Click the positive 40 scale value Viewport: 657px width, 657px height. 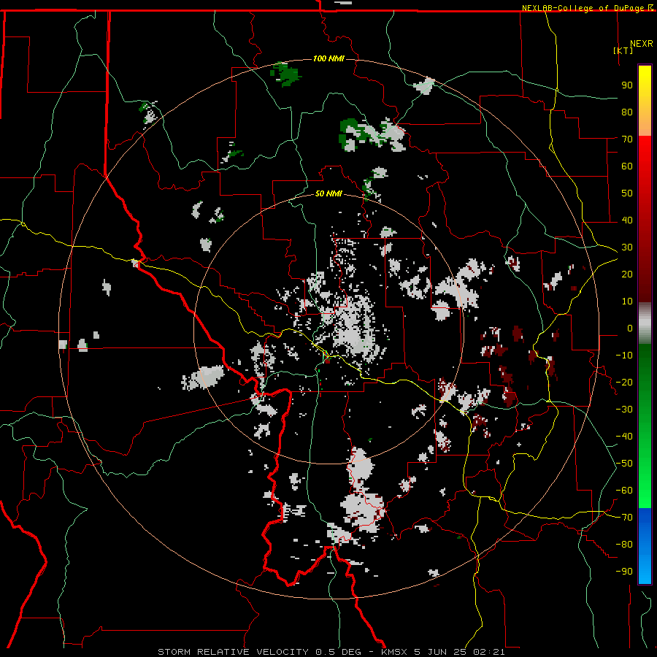(x=627, y=220)
